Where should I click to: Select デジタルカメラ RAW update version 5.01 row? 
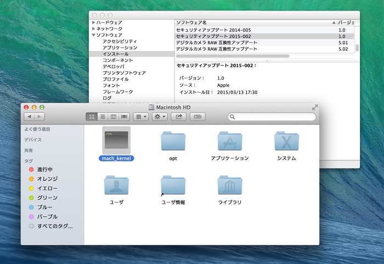[264, 43]
